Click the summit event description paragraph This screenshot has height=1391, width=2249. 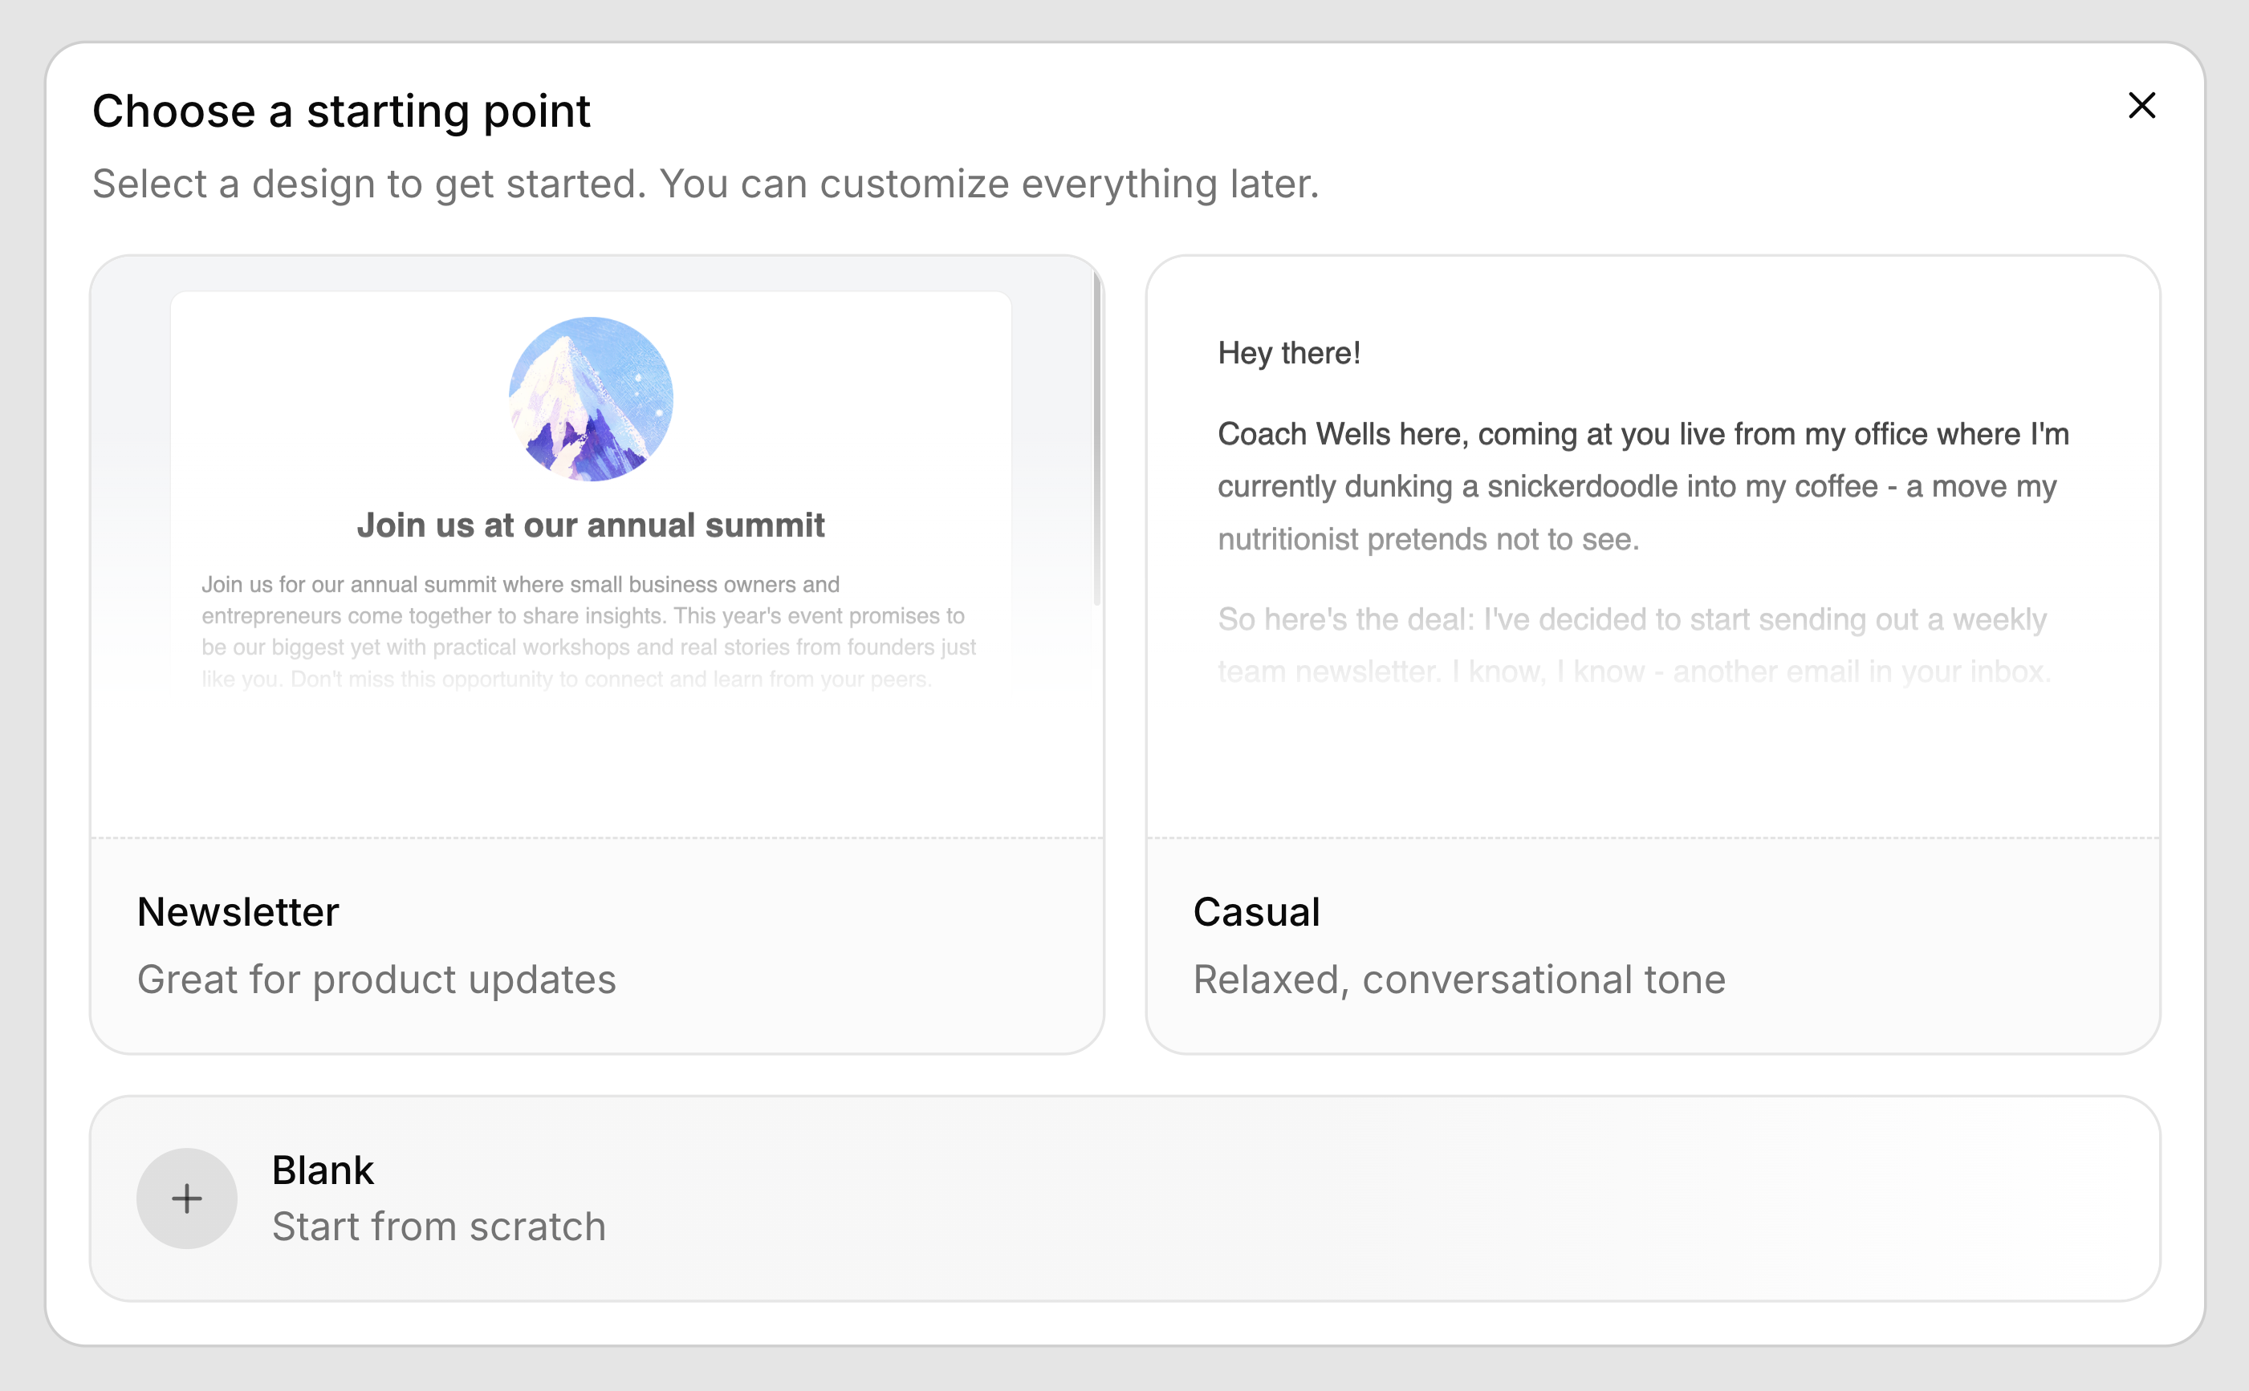click(589, 631)
